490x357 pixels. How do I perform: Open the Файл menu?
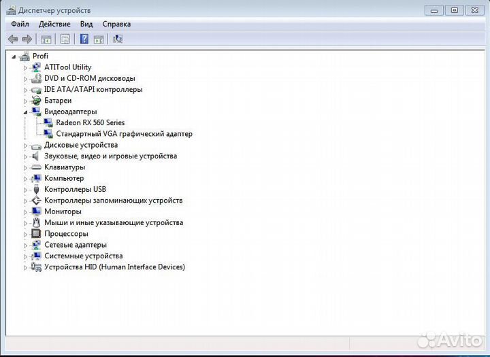tap(20, 24)
